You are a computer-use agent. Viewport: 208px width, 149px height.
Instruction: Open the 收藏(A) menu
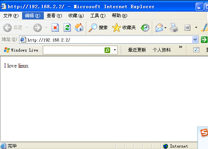tap(76, 16)
